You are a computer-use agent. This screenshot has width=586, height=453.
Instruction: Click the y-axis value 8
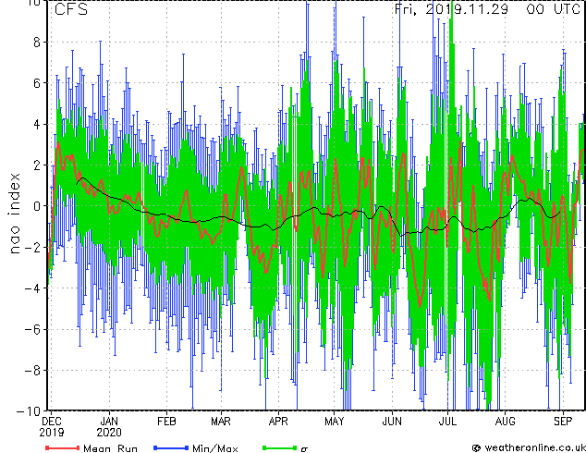[37, 43]
